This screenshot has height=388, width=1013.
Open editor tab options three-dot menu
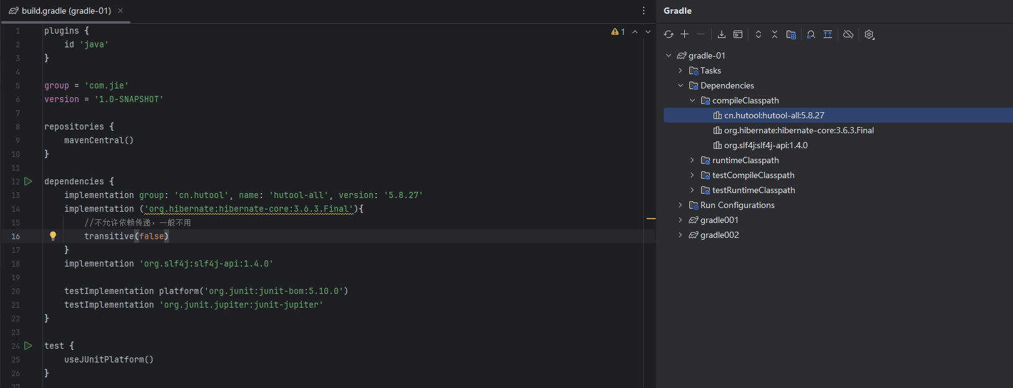[644, 11]
